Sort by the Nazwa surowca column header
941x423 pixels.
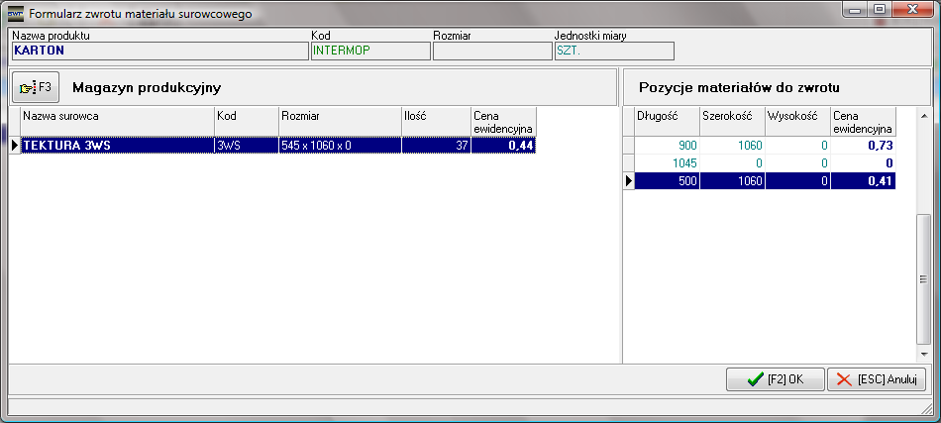tap(117, 121)
